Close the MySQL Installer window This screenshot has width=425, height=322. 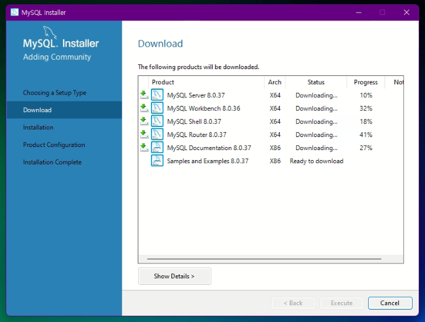406,12
